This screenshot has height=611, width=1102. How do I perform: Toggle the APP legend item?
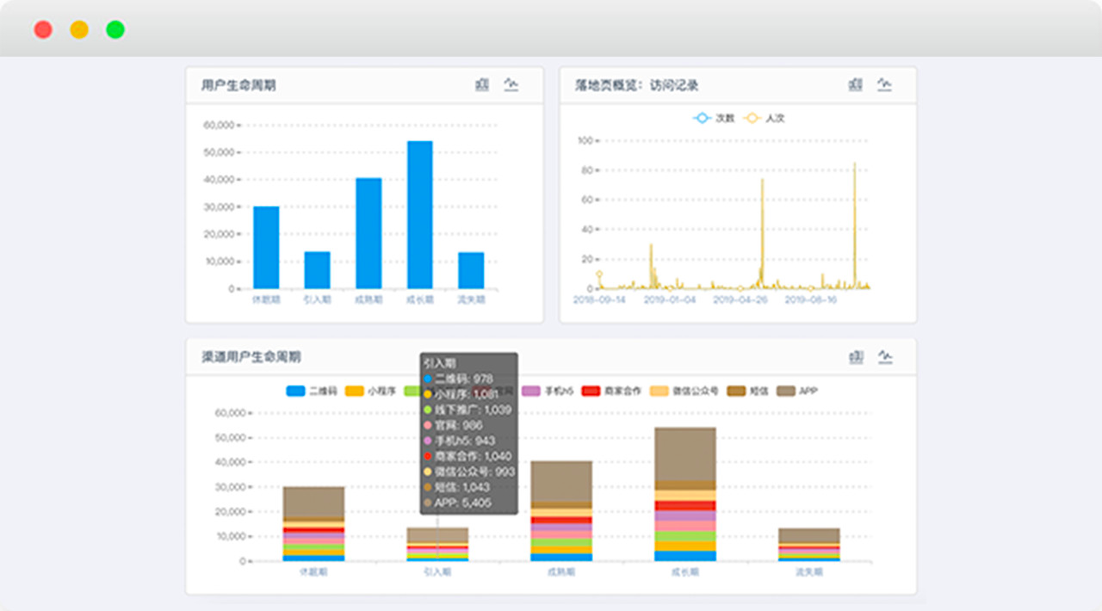click(787, 392)
